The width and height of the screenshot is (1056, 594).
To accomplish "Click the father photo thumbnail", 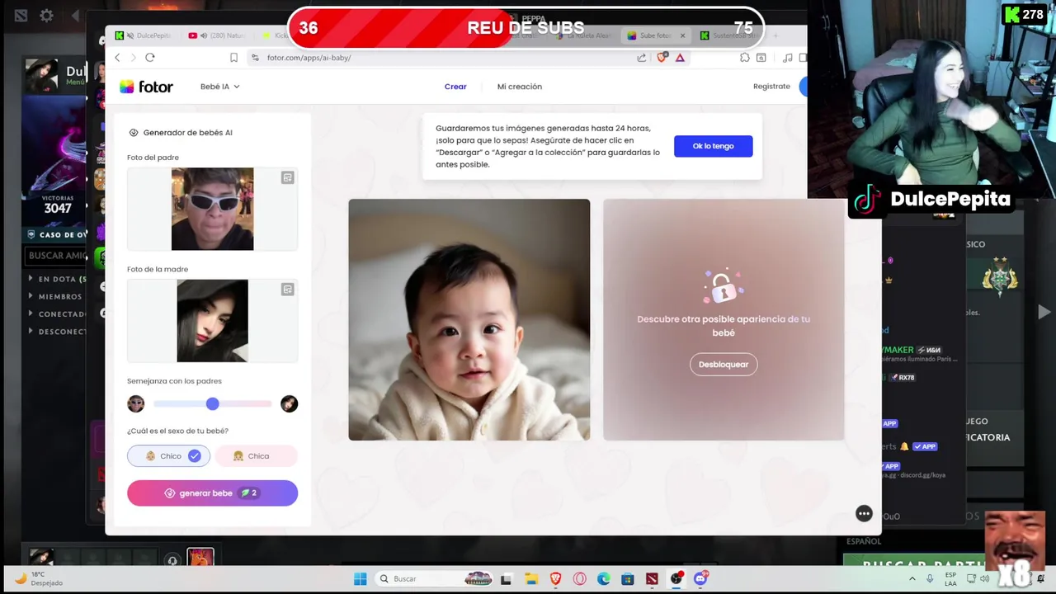I will (x=212, y=209).
